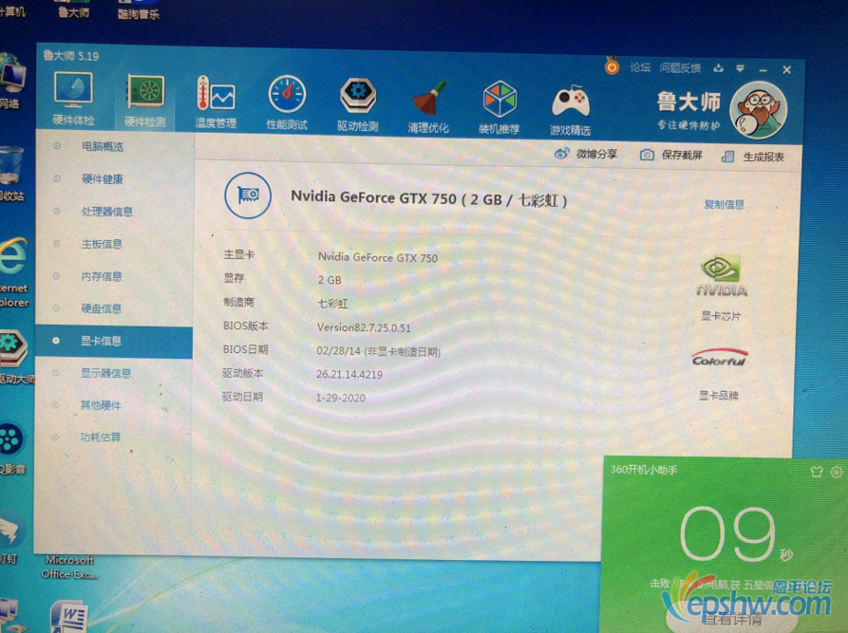Click the skin icon in 360开机小助手
Screen dimensions: 848x633
pos(817,472)
